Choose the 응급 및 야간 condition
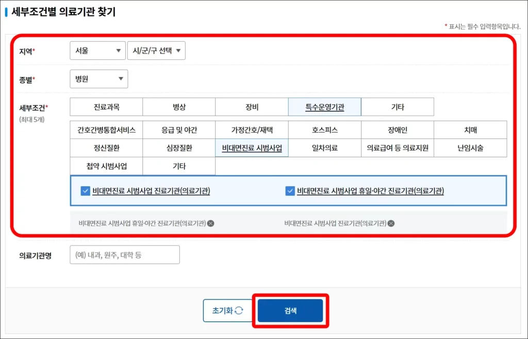The height and width of the screenshot is (339, 528). pos(179,130)
